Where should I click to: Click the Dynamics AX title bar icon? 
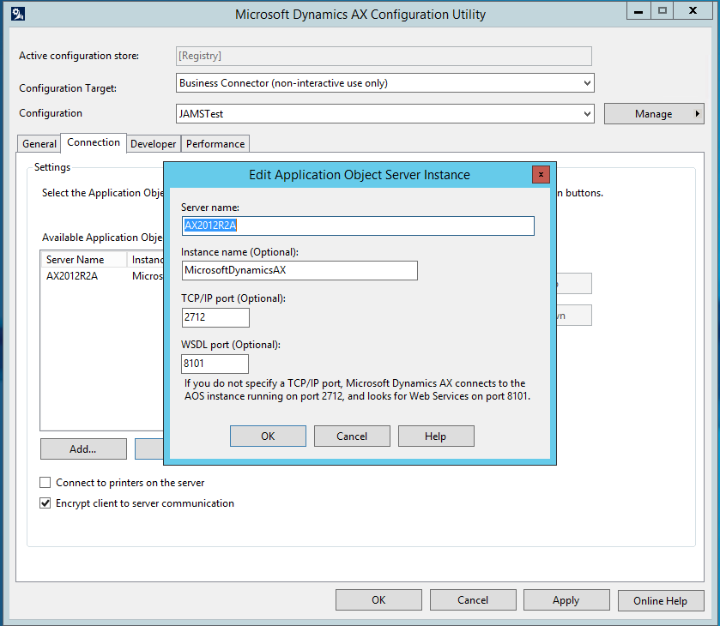(18, 14)
